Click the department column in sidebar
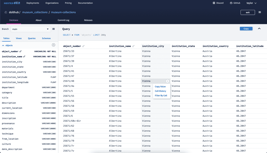Image resolution: width=267 pixels, height=153 pixels. [x=8, y=88]
